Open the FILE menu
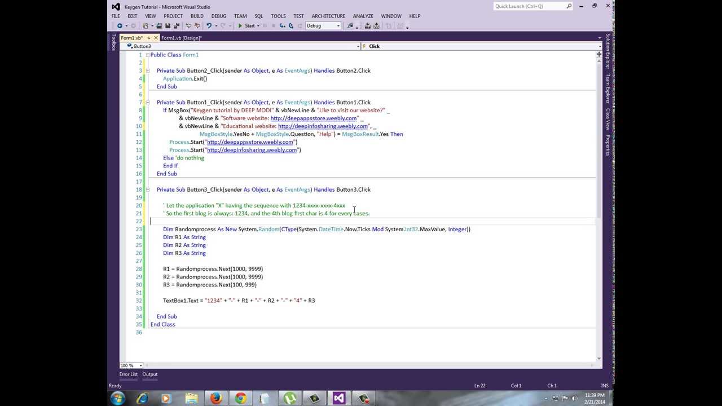 (x=116, y=16)
